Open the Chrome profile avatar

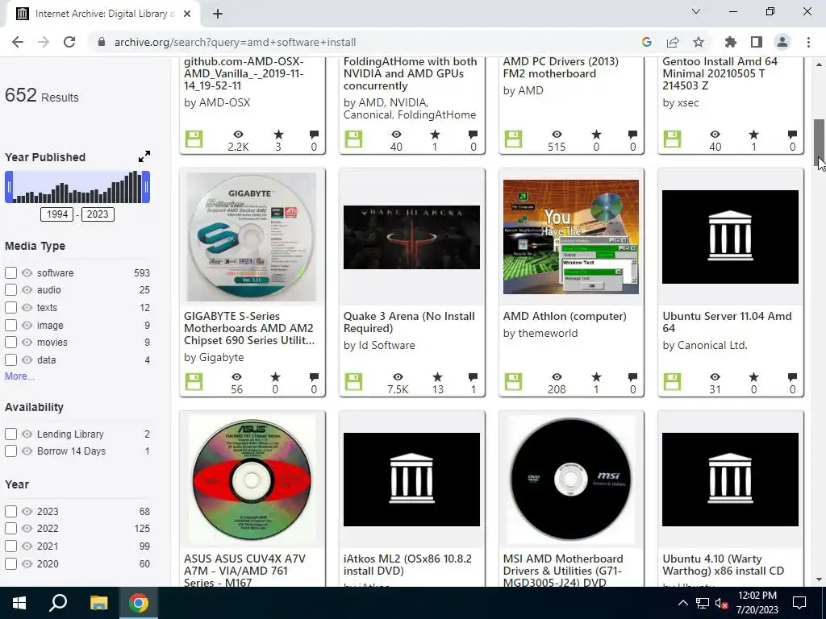tap(782, 42)
